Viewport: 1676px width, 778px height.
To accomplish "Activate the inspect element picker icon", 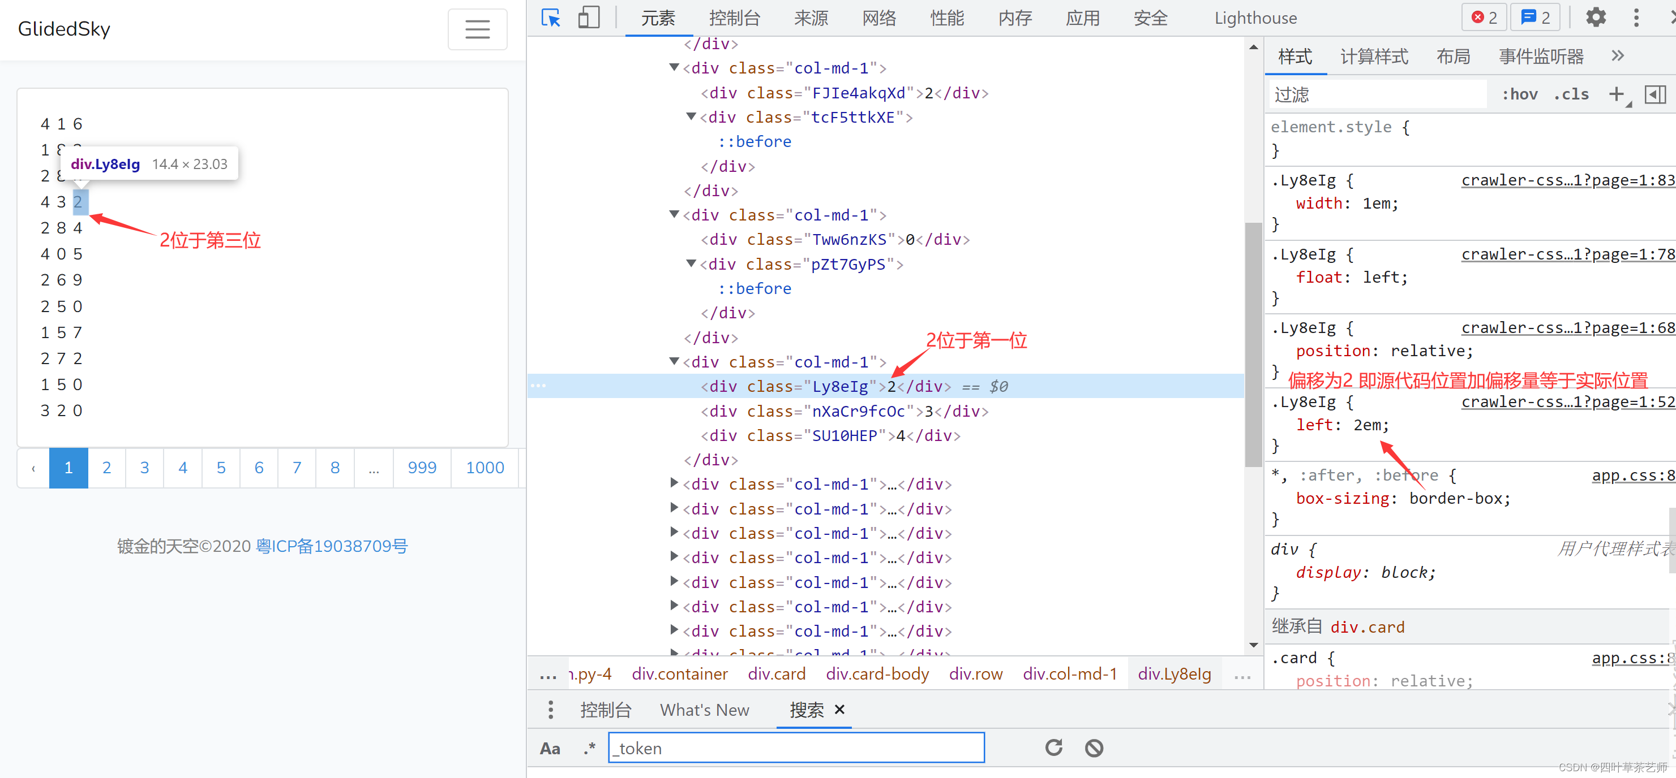I will click(550, 18).
